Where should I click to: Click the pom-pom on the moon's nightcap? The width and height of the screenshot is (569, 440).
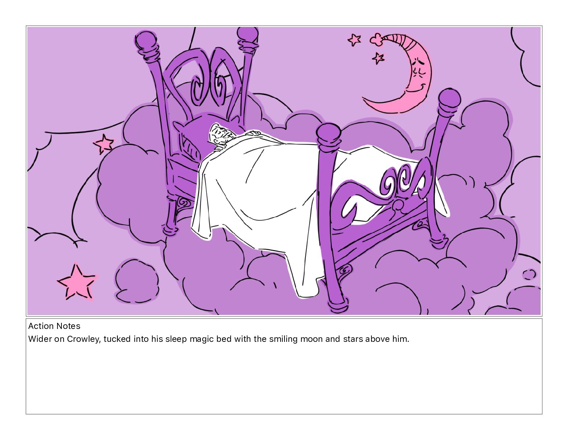(376, 39)
